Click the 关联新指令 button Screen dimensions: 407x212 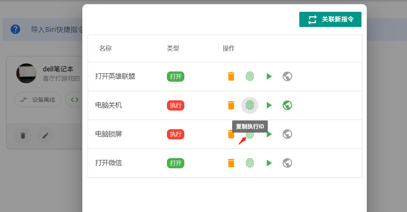(x=330, y=19)
